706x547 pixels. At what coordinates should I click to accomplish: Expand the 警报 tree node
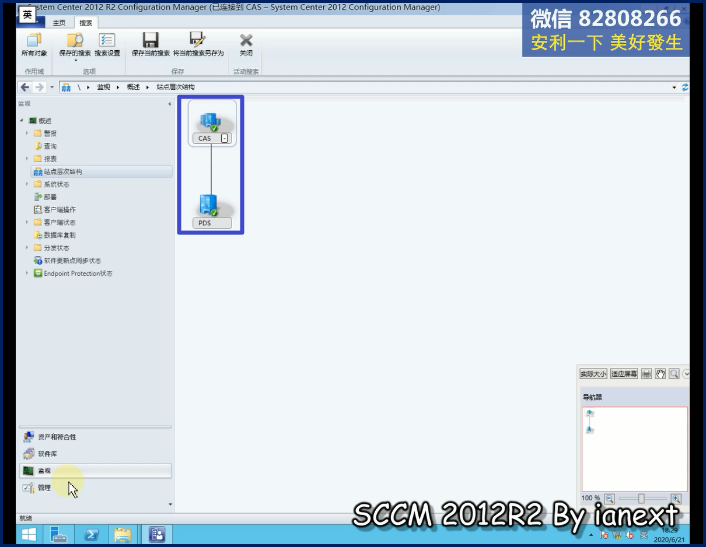27,134
